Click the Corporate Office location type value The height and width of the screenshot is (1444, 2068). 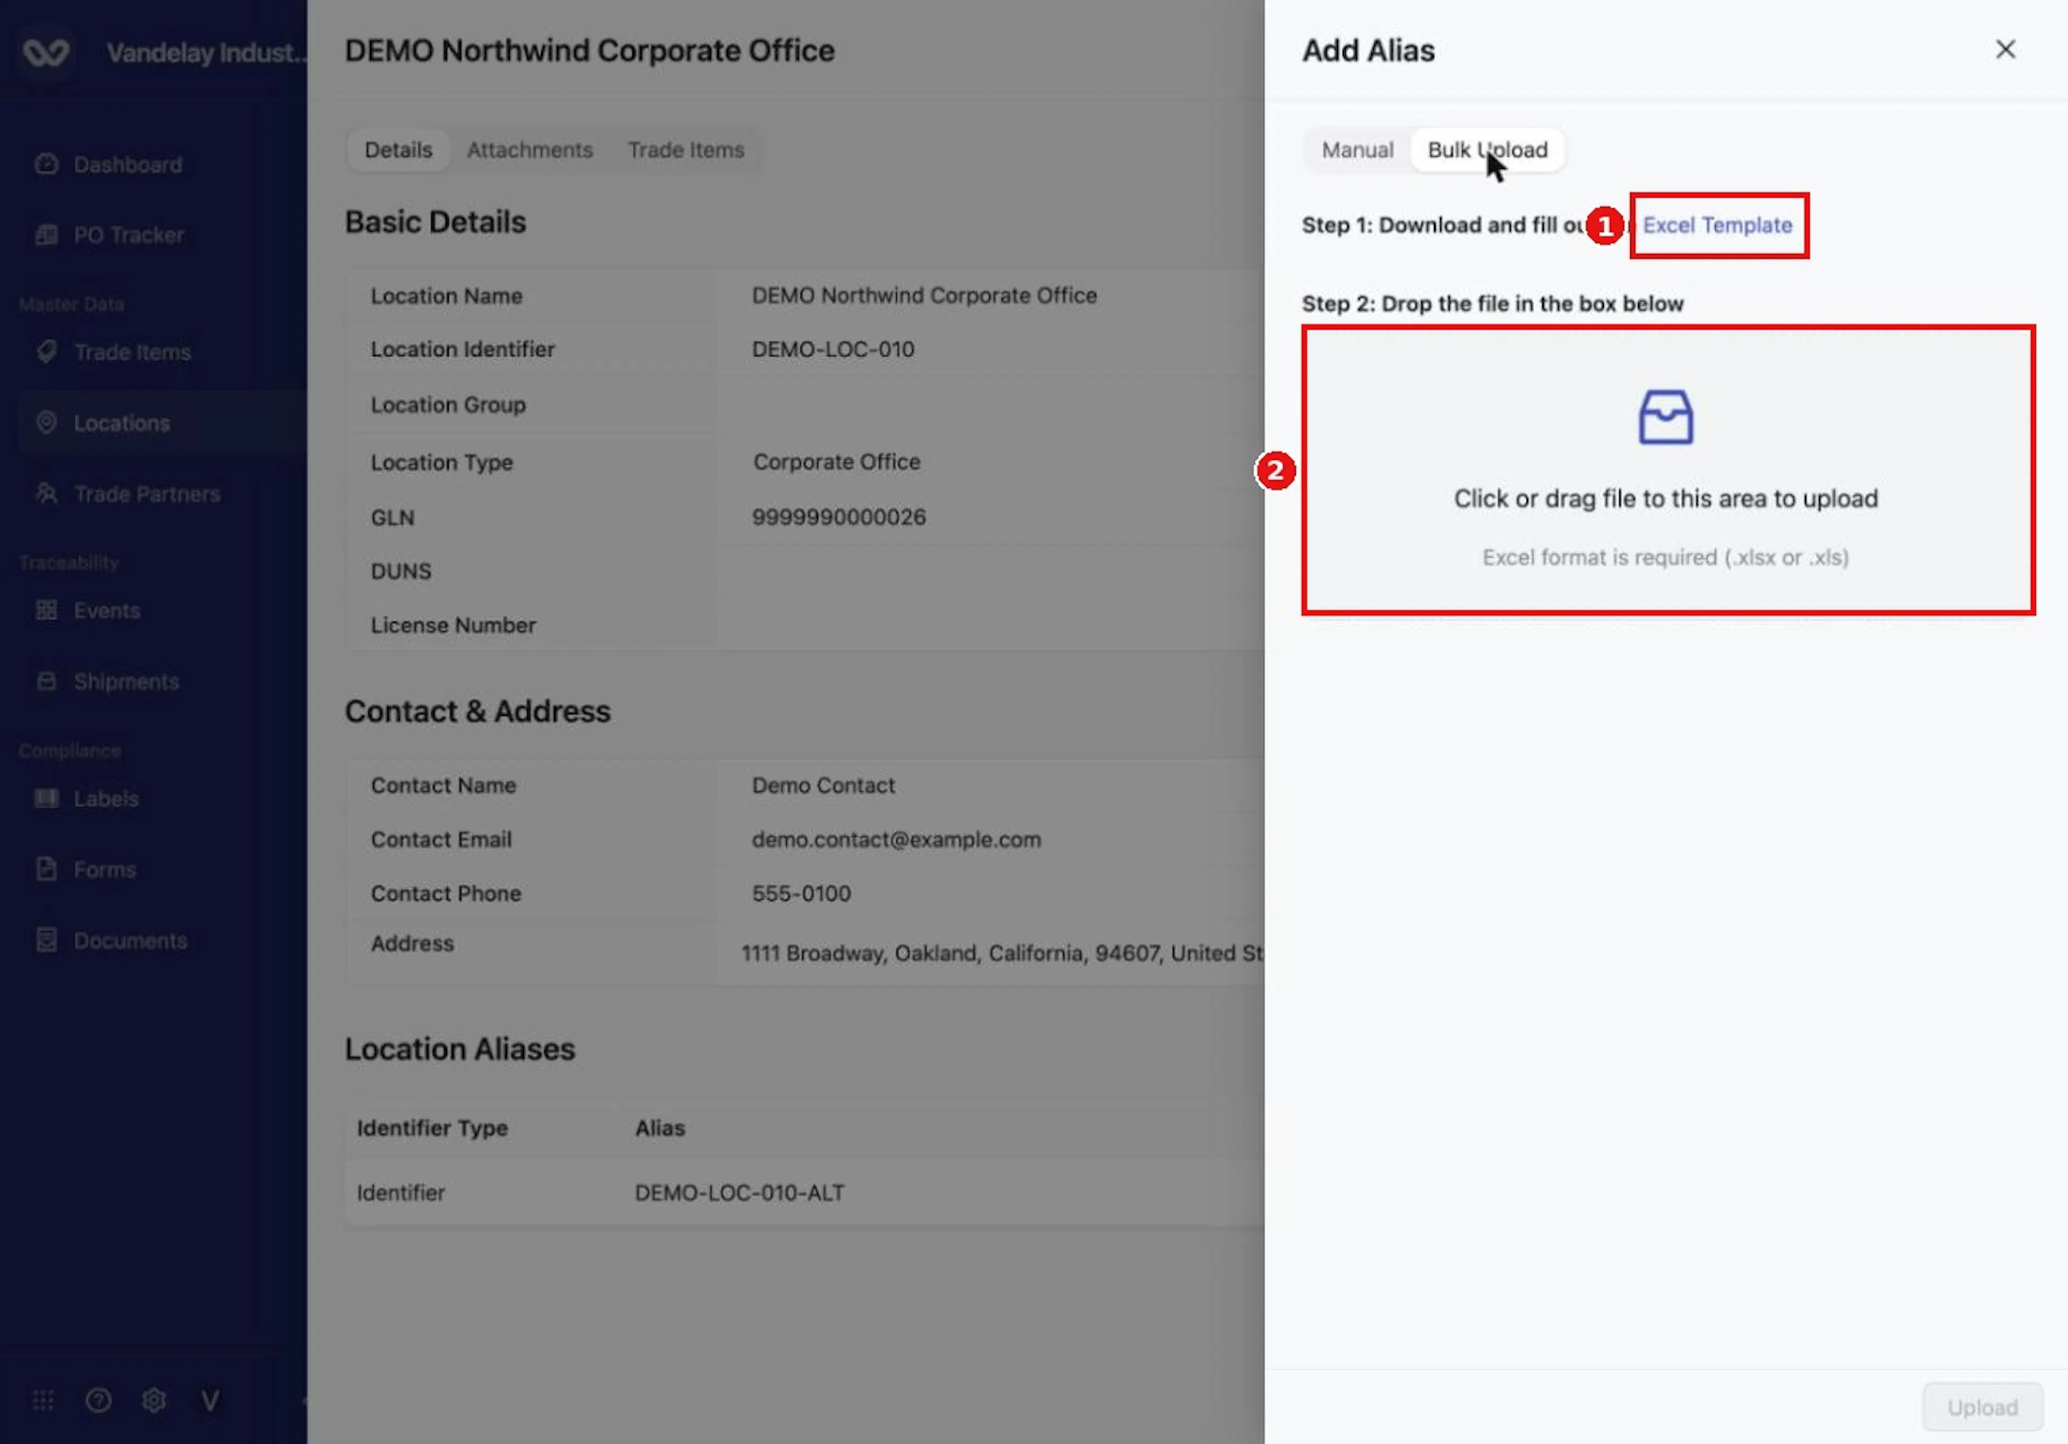pos(837,462)
